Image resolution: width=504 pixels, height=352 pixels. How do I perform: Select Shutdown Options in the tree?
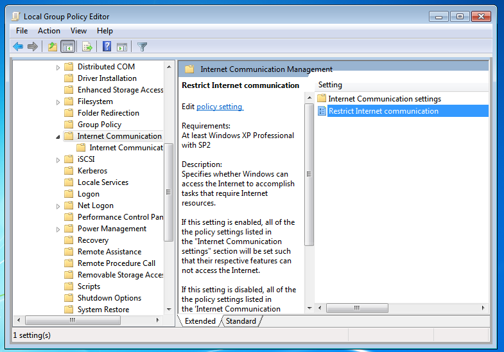pos(109,298)
